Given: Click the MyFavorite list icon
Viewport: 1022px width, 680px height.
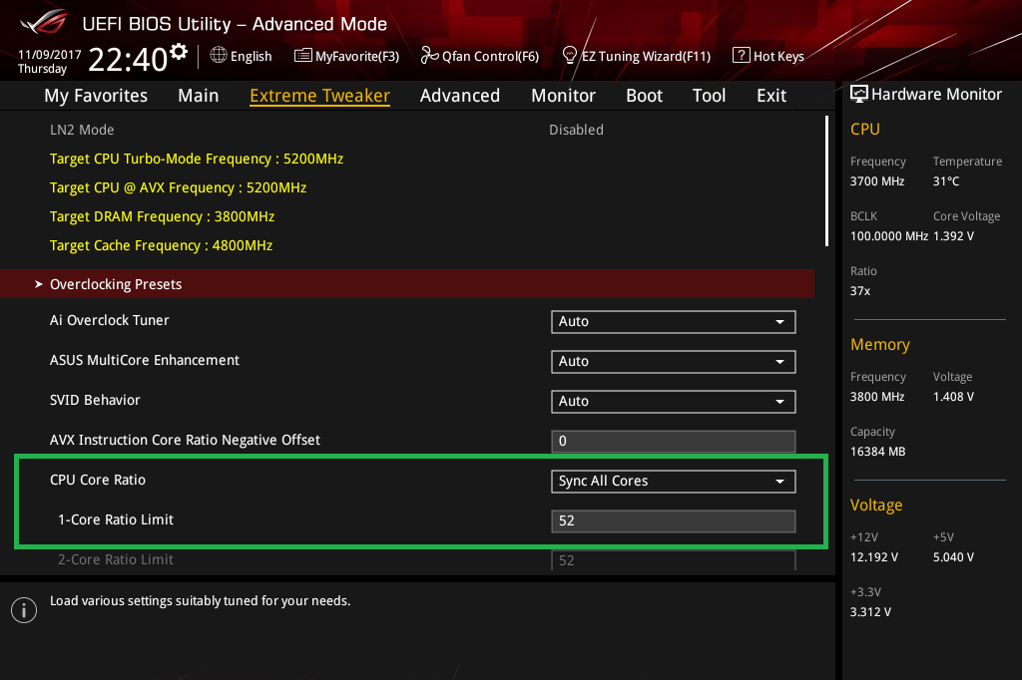Looking at the screenshot, I should pyautogui.click(x=303, y=56).
